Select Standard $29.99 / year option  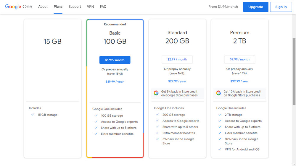(177, 81)
